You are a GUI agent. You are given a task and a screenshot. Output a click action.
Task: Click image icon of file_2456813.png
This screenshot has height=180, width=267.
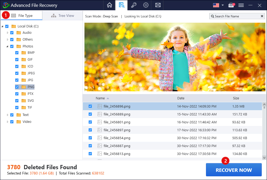tap(100, 154)
